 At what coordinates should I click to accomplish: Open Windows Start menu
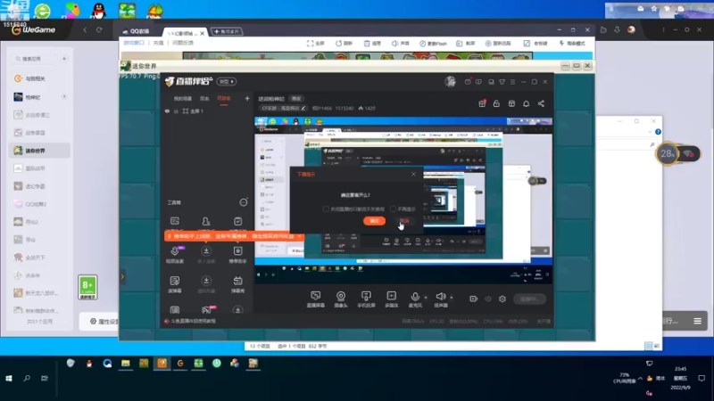9,378
